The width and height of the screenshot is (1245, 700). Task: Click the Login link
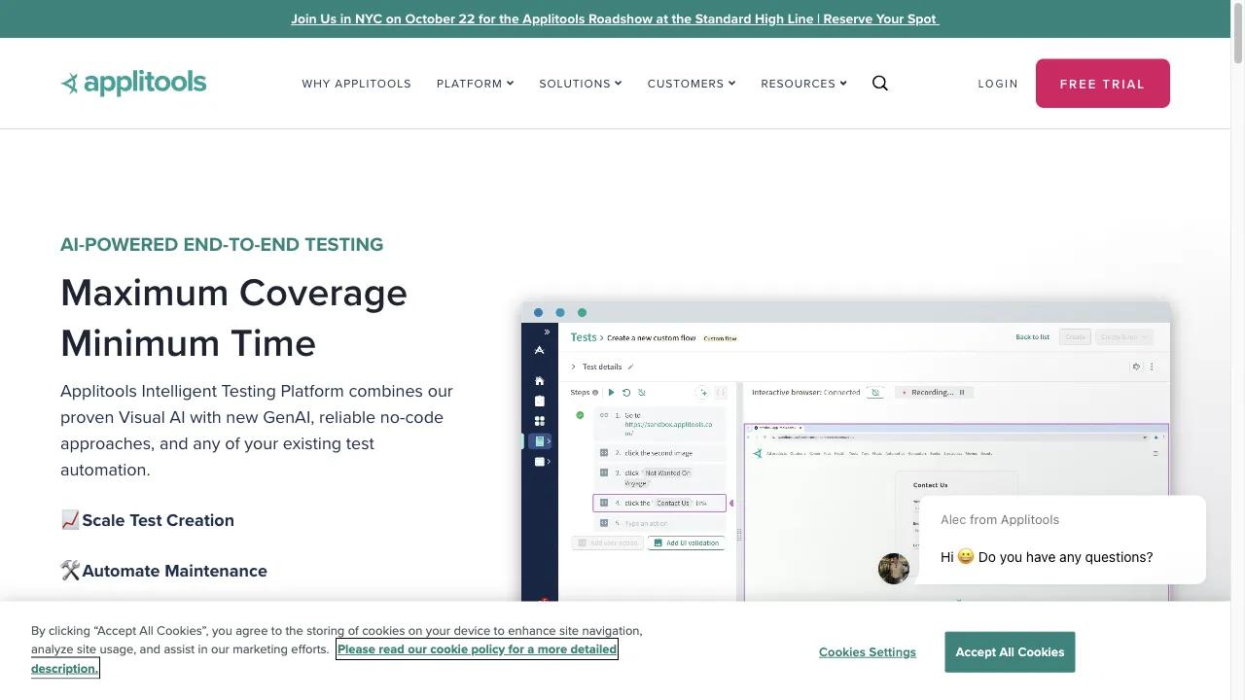pos(998,84)
